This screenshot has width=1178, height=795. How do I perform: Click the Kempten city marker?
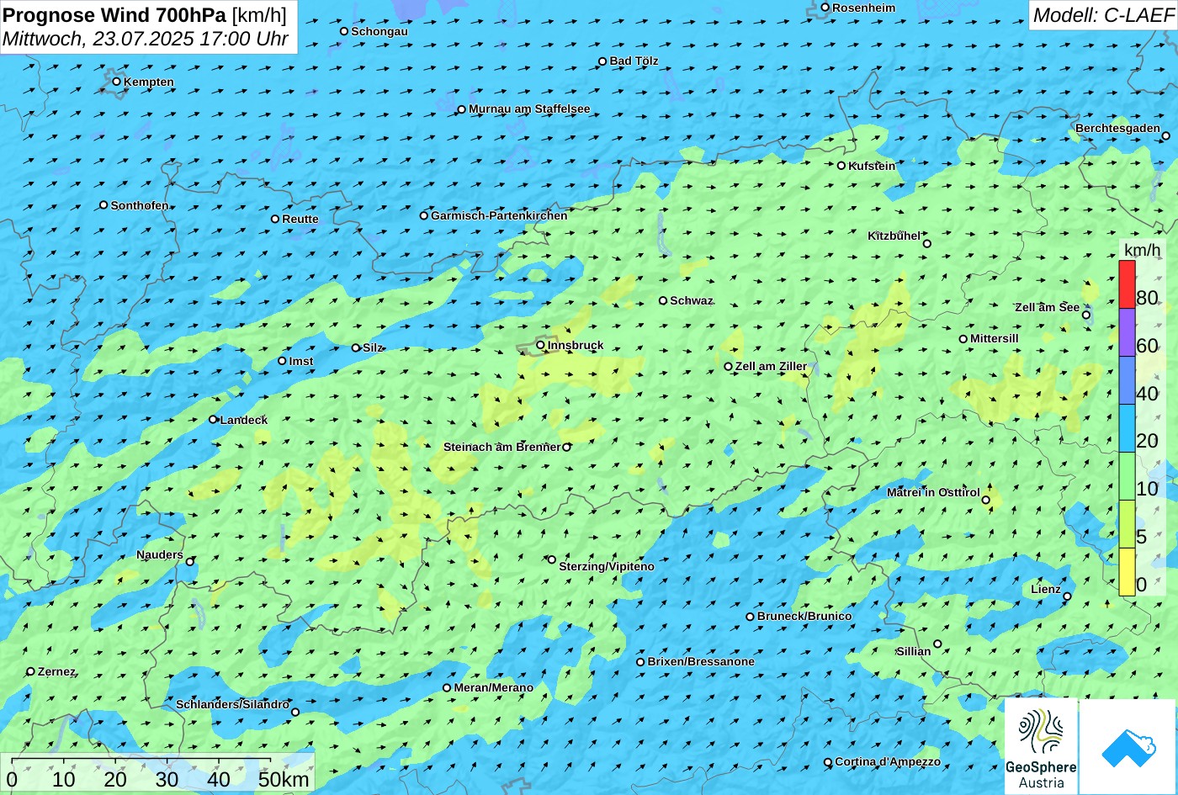(x=116, y=82)
